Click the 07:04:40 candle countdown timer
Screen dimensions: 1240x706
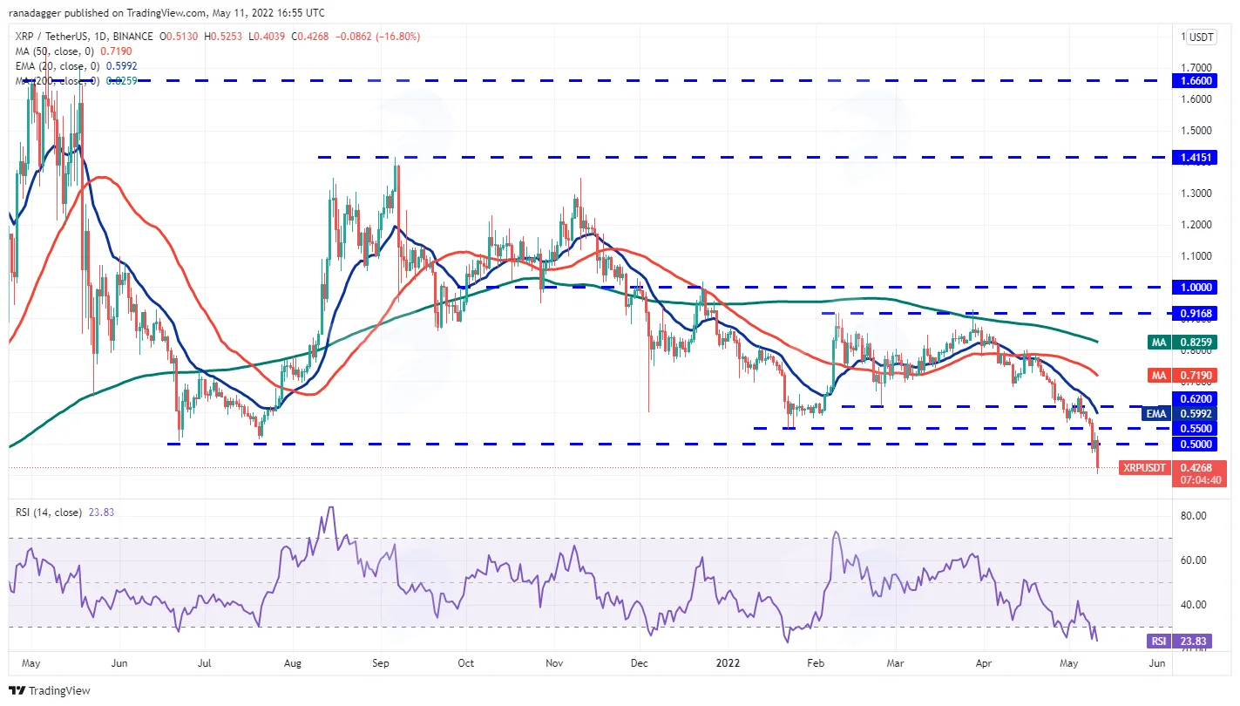click(1203, 479)
